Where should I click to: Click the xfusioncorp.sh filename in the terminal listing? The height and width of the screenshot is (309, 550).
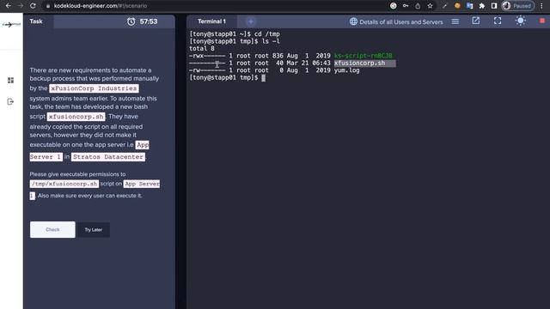pyautogui.click(x=359, y=63)
